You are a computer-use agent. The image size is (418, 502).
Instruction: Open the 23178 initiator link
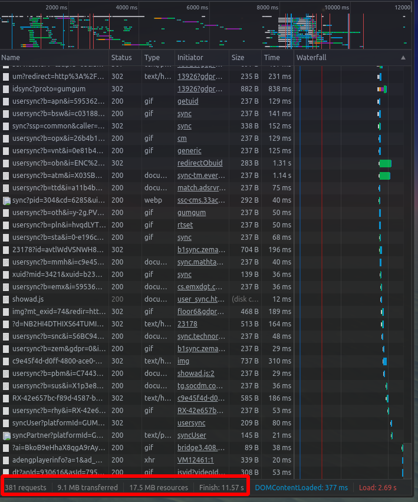pos(187,324)
